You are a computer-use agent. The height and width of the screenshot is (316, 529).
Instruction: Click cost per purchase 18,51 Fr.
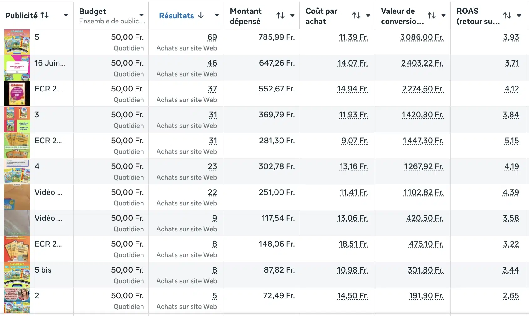[353, 244]
